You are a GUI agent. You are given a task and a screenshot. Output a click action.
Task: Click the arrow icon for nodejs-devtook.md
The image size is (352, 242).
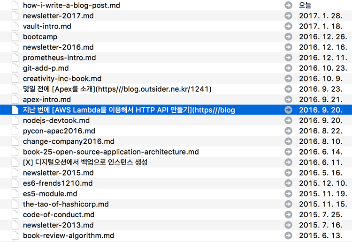[x=288, y=120]
